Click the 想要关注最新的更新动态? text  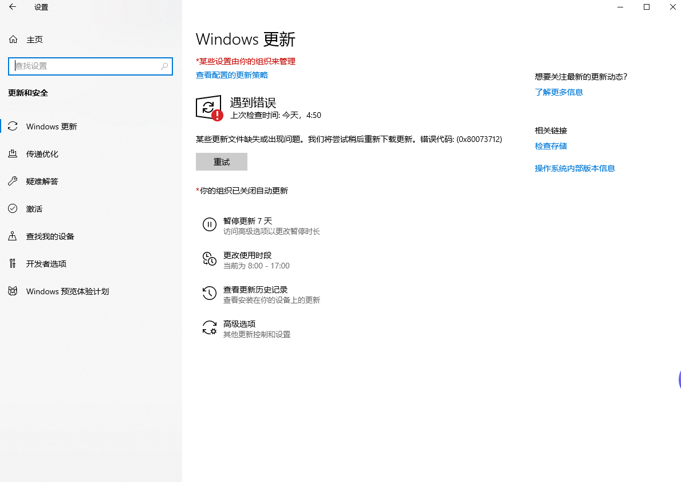tap(581, 77)
